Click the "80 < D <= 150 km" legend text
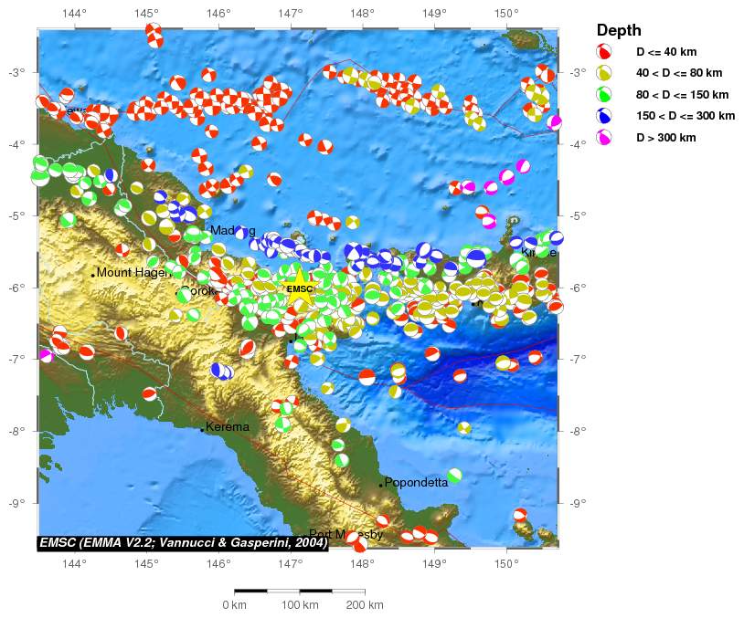Screen dimensions: 744x618 coord(682,95)
